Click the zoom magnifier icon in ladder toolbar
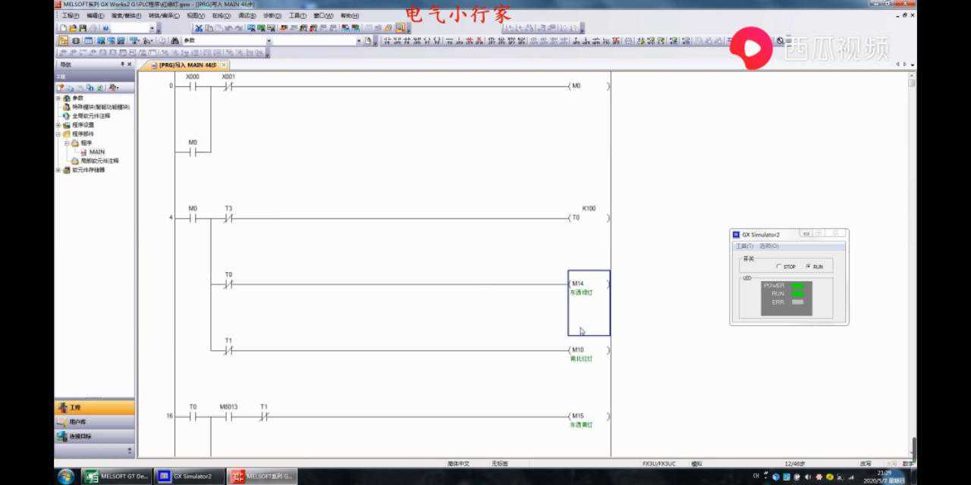The image size is (971, 485). tap(779, 41)
